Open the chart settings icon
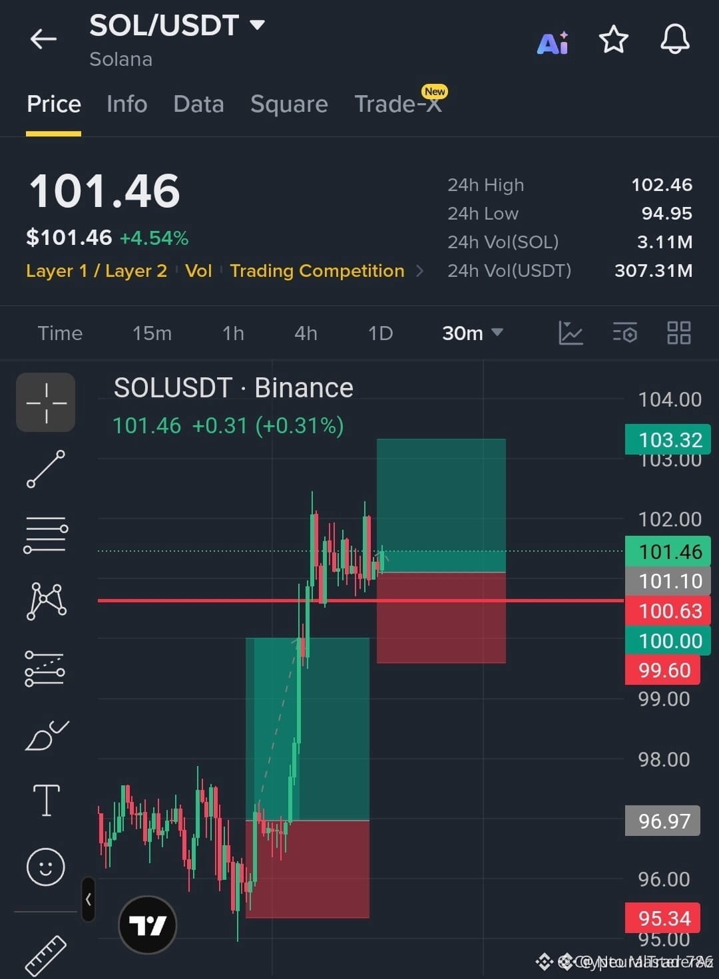This screenshot has width=719, height=979. click(x=624, y=333)
